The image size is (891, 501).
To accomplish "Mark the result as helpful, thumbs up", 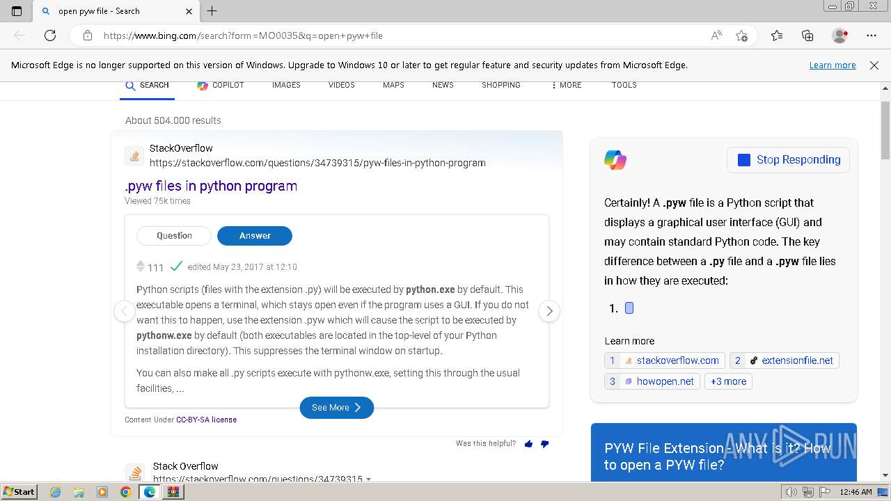I will 528,444.
